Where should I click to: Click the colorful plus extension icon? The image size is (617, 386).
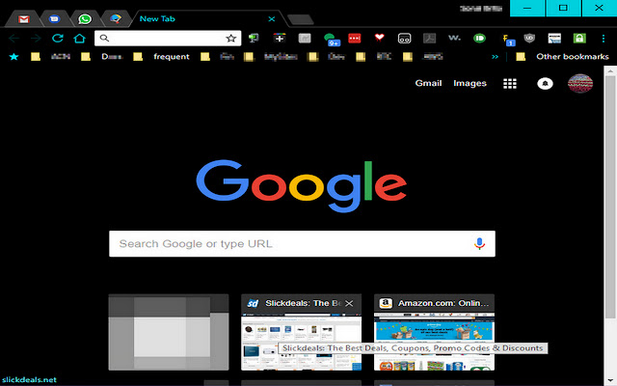(280, 39)
